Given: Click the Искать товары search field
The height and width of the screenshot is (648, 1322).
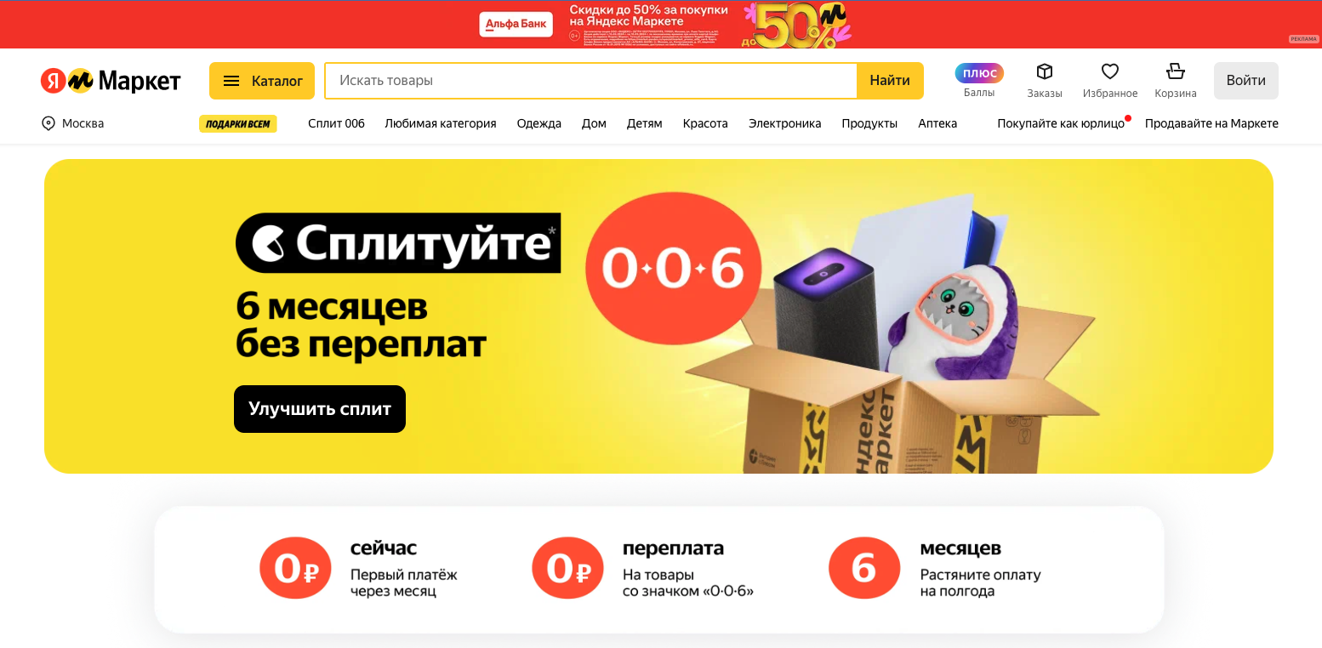Looking at the screenshot, I should click(x=590, y=81).
